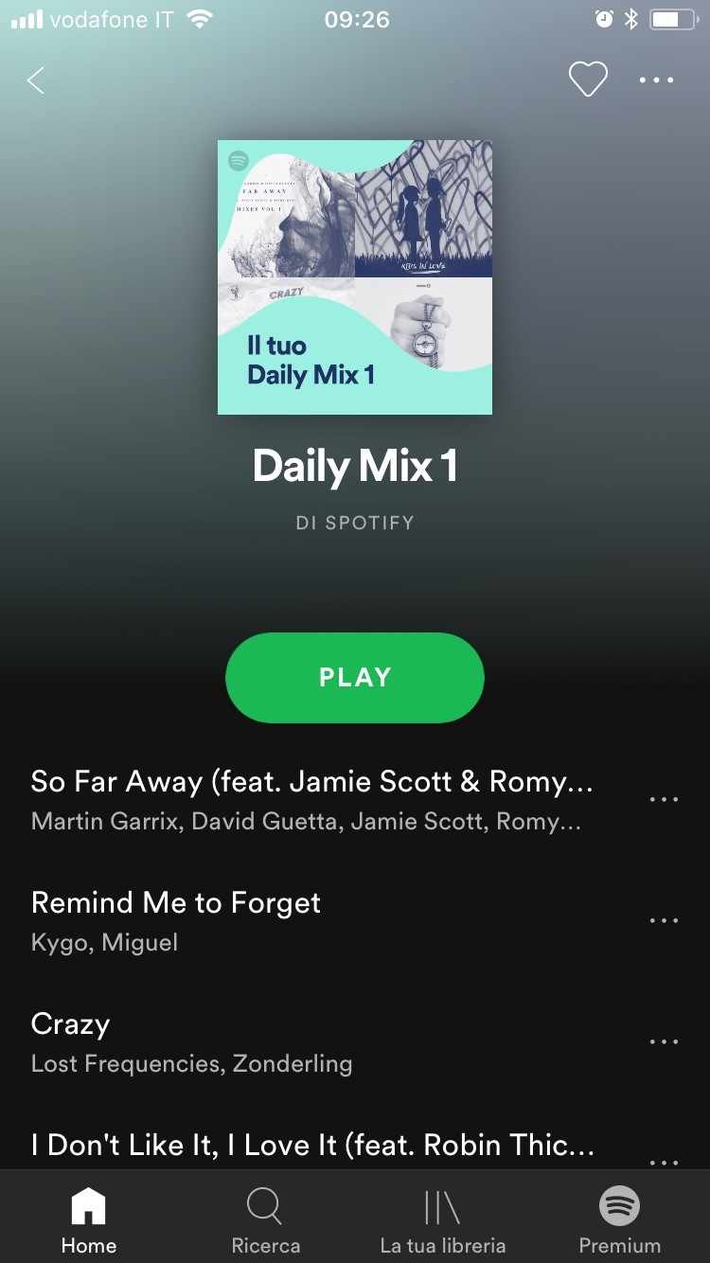Screen dimensions: 710x1263
Task: Open the playlist options three-dot menu
Action: click(x=656, y=80)
